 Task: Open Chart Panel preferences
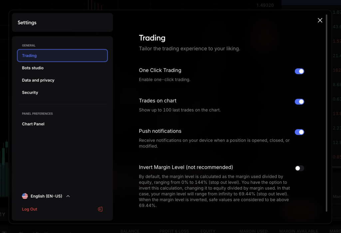(33, 124)
